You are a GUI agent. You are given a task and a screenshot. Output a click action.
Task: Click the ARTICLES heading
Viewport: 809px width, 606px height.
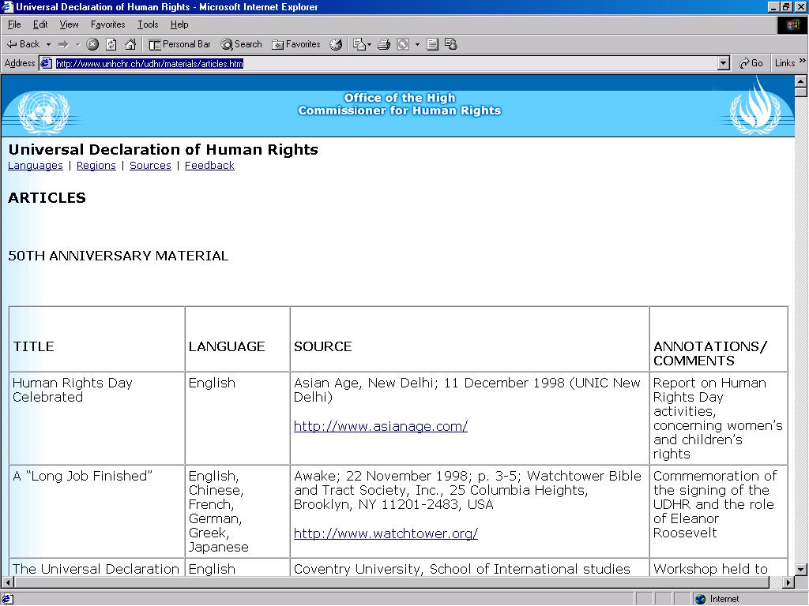[47, 198]
